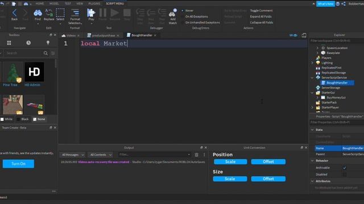Collapse the Data properties section
This screenshot has height=204, width=364.
point(312,130)
